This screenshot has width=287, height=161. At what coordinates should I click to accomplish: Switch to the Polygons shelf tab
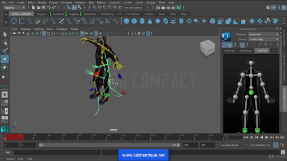[x=42, y=14]
